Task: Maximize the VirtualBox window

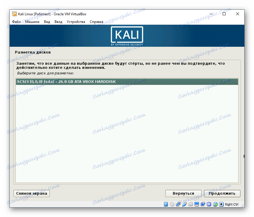Action: [x=224, y=14]
